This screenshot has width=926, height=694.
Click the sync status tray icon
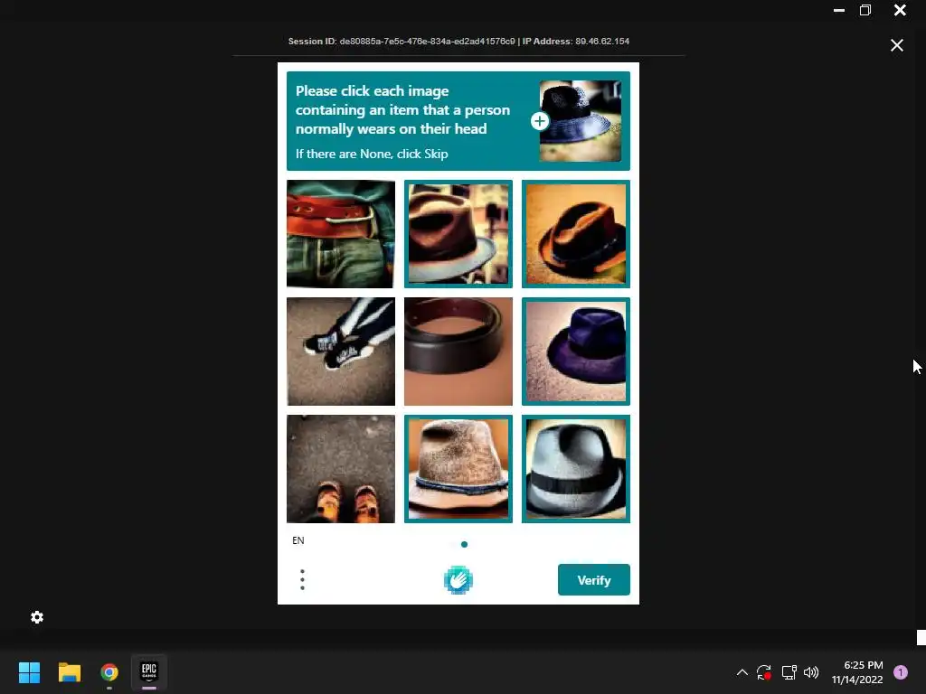[764, 672]
